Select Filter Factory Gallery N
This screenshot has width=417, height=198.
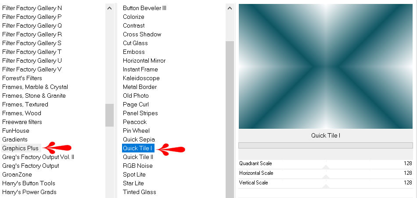[32, 8]
